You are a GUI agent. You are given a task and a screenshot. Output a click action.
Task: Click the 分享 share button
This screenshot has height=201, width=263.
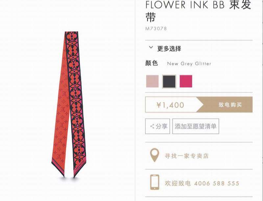[157, 126]
